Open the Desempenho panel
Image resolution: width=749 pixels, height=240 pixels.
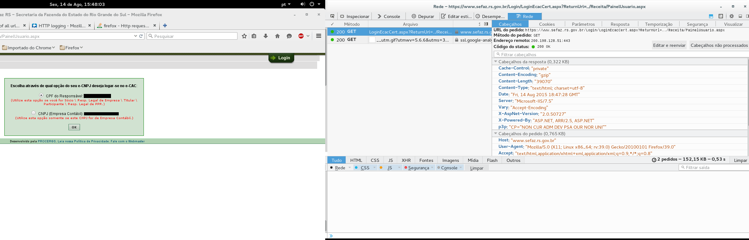(490, 16)
